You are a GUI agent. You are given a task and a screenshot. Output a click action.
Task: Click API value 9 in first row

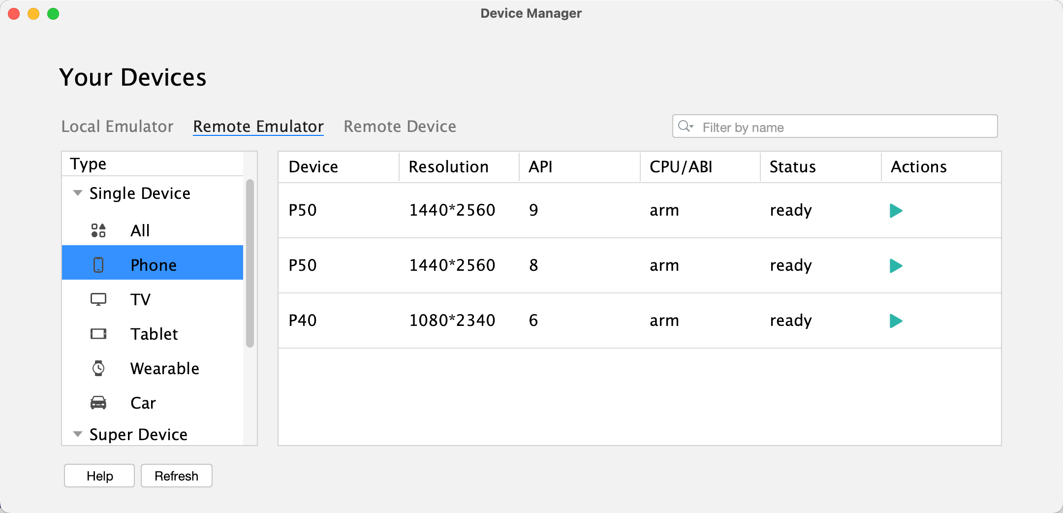coord(533,210)
